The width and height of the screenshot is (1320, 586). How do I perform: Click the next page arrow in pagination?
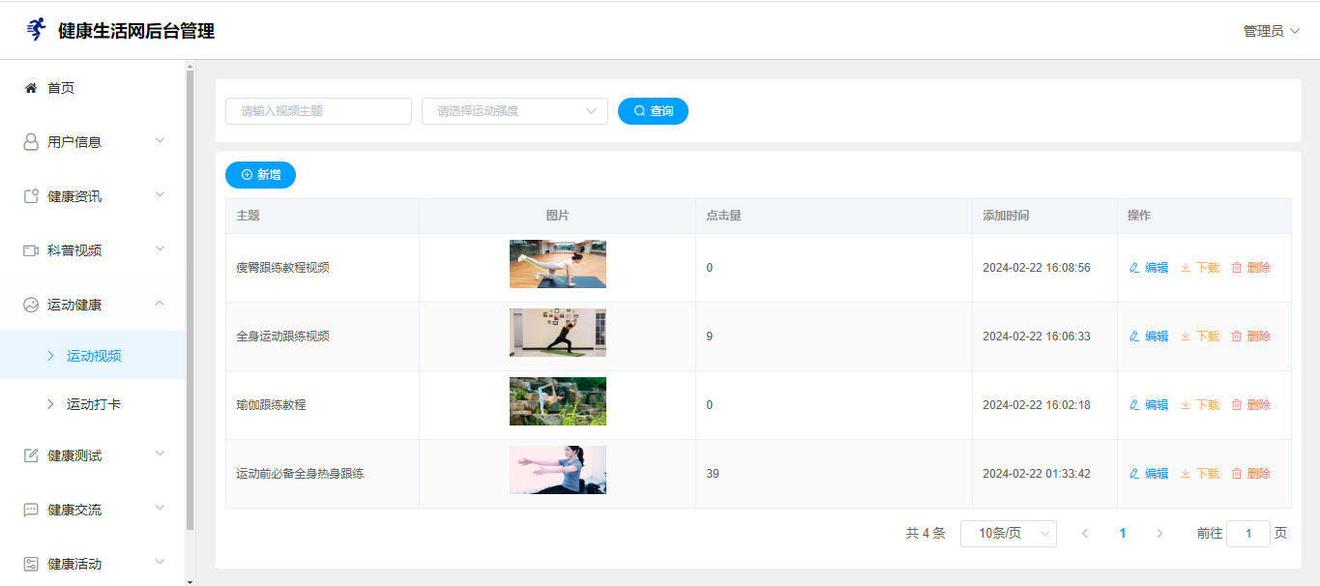pyautogui.click(x=1159, y=534)
